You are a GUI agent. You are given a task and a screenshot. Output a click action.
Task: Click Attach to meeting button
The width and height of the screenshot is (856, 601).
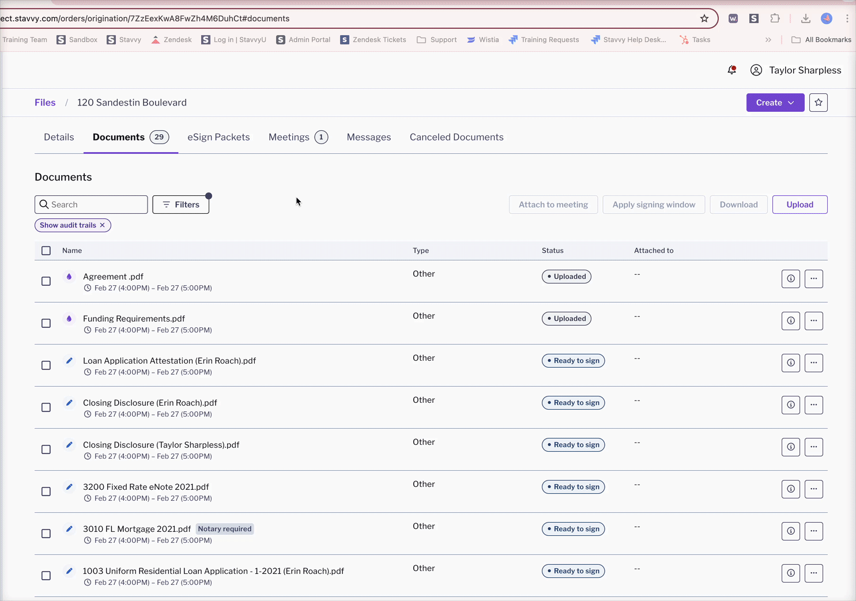click(x=553, y=205)
